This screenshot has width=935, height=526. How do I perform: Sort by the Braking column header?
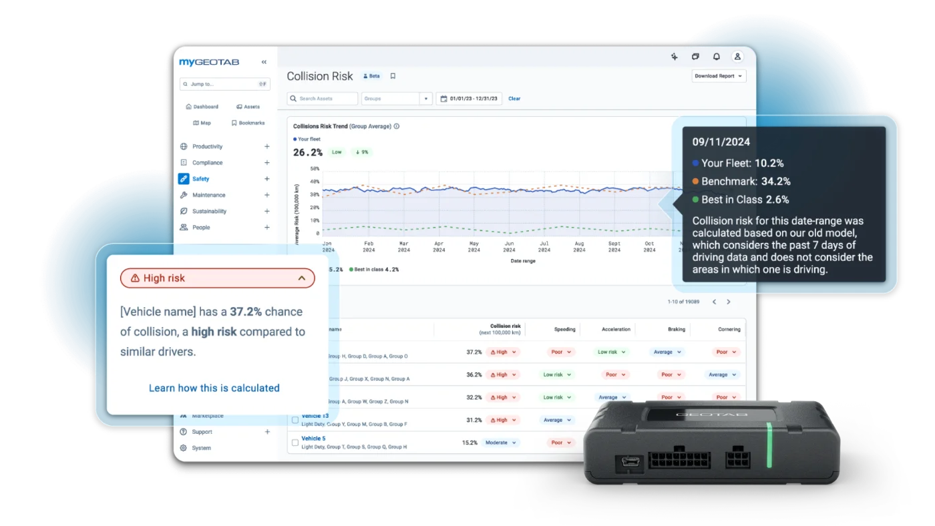tap(677, 329)
